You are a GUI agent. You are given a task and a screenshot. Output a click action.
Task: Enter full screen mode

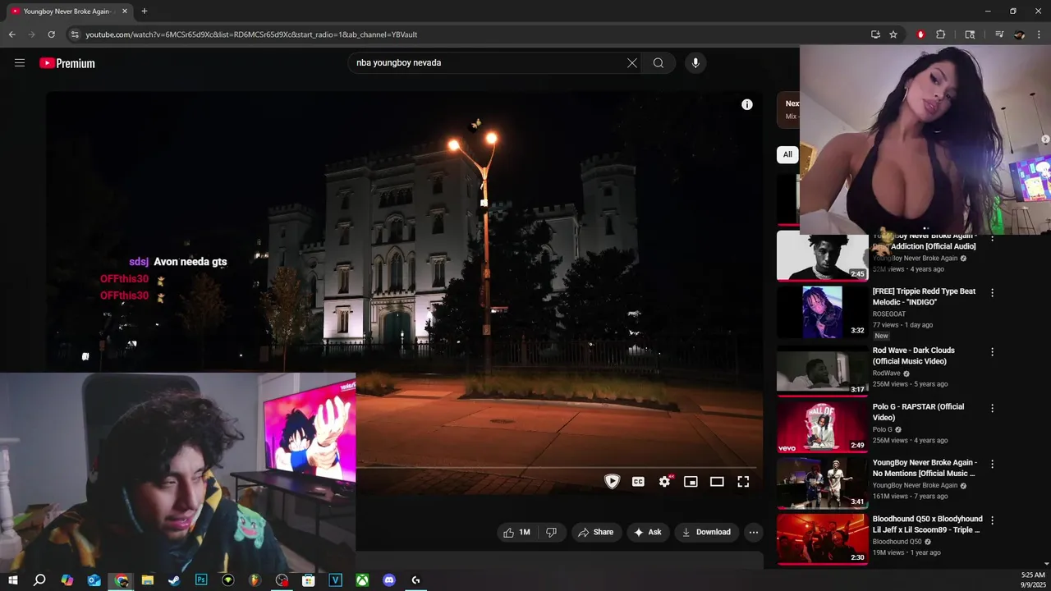tap(743, 482)
